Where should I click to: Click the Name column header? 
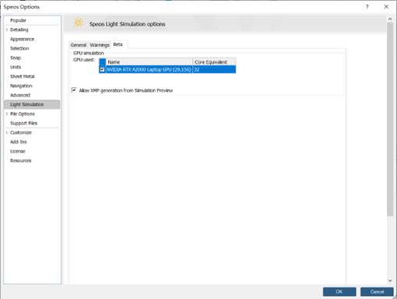click(149, 62)
